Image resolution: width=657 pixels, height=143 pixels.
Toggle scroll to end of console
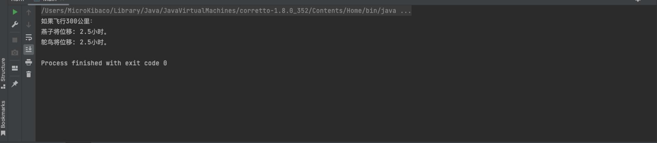point(29,50)
